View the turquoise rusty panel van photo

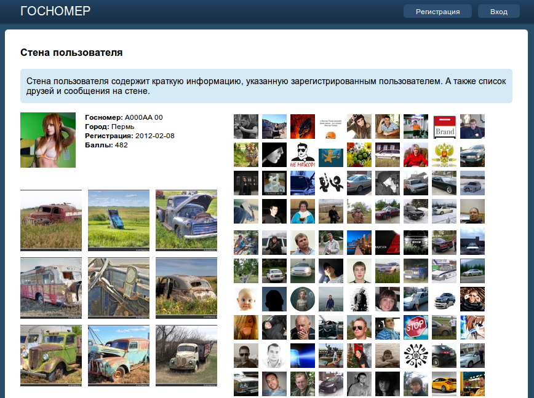pyautogui.click(x=119, y=356)
